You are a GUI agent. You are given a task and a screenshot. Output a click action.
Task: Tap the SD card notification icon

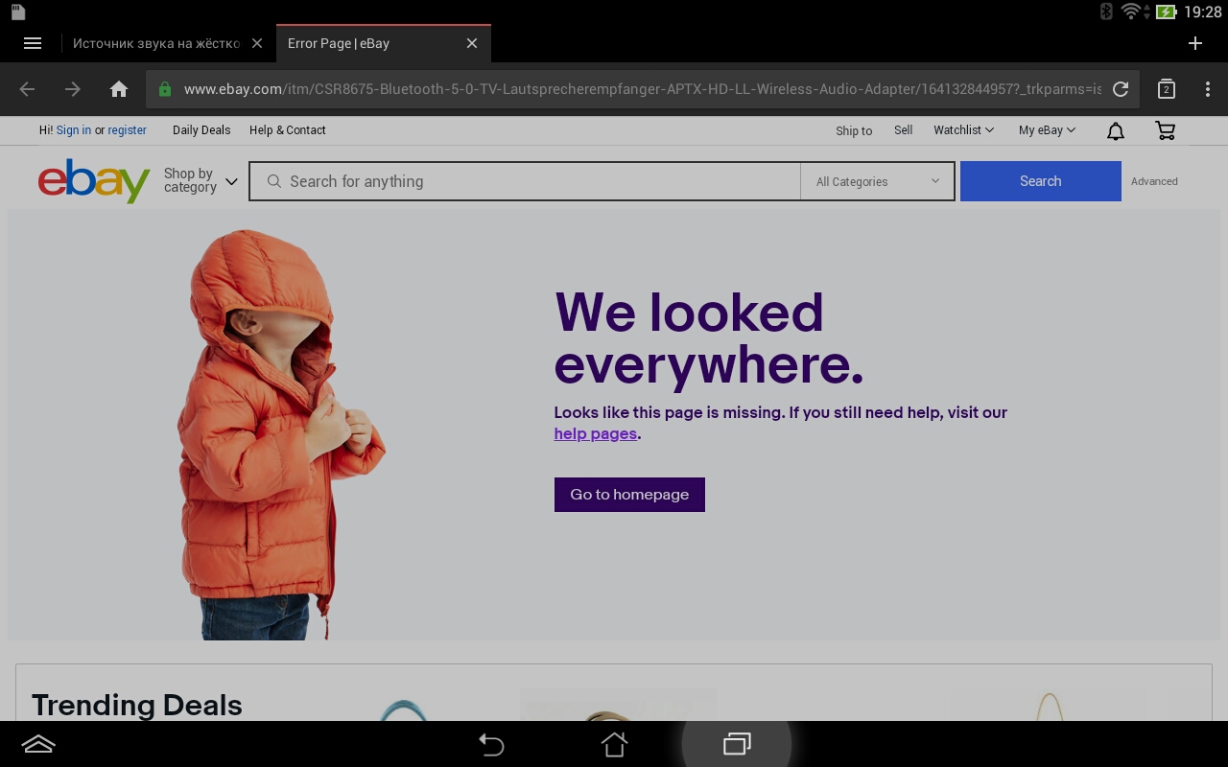(x=17, y=12)
